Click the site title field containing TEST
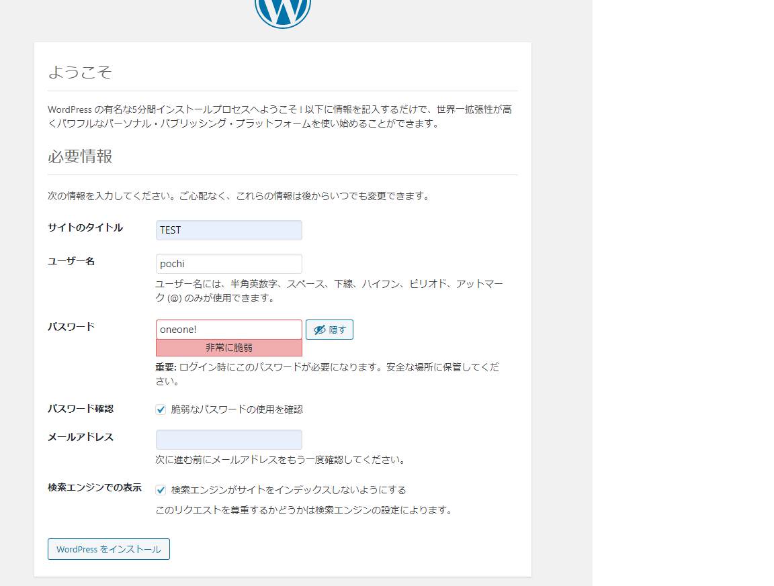The width and height of the screenshot is (774, 586). (229, 230)
